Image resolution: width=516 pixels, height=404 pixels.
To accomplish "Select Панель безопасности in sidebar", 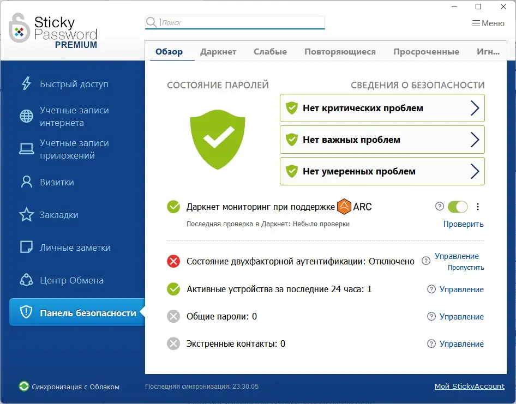I will coord(77,312).
